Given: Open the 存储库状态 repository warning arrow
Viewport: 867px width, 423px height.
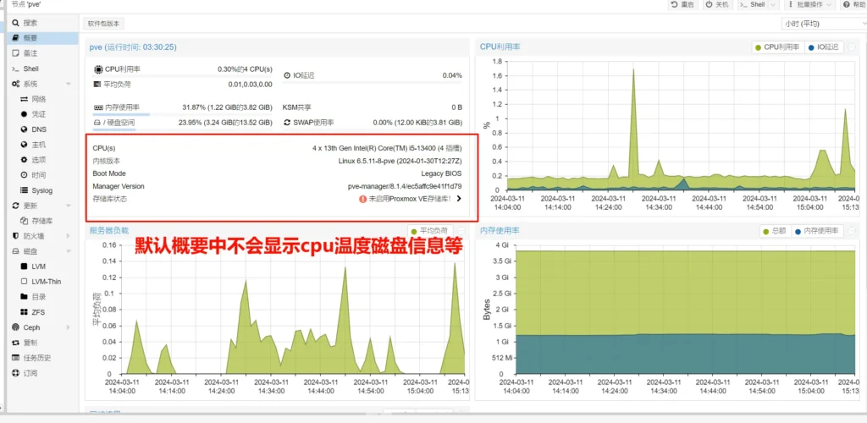Looking at the screenshot, I should 459,199.
